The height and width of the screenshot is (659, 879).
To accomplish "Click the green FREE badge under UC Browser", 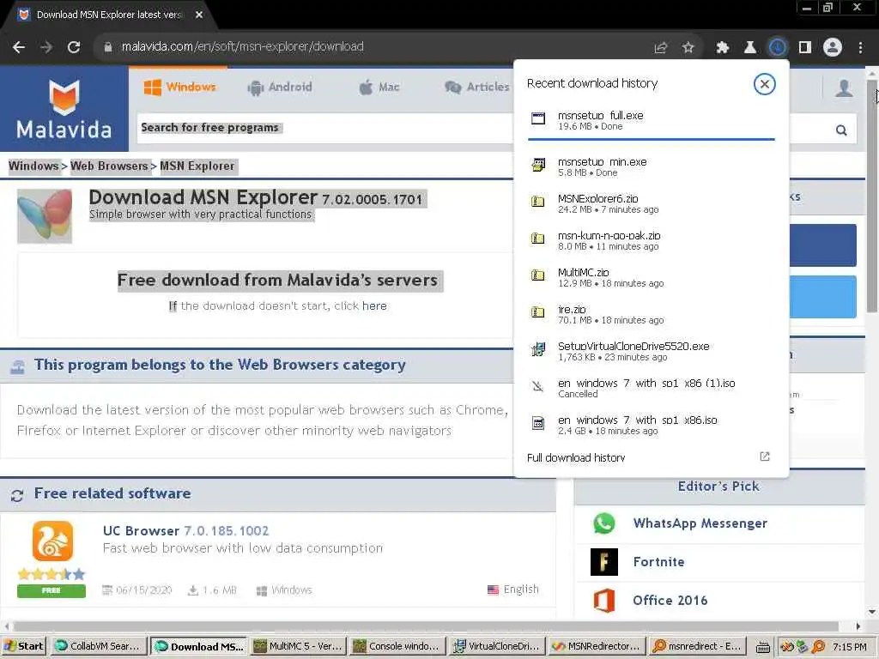I will (51, 590).
